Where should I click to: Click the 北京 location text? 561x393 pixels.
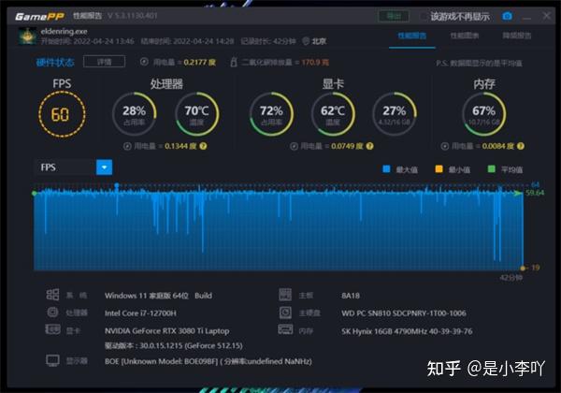[x=319, y=41]
